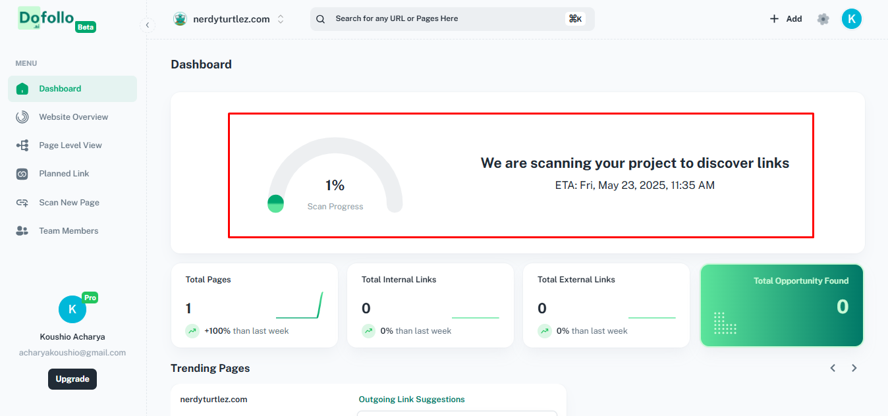The image size is (888, 416).
Task: Open the Total Internal Links card
Action: pyautogui.click(x=430, y=305)
